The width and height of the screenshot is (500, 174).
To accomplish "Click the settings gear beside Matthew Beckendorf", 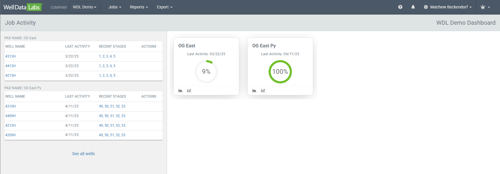I will pyautogui.click(x=426, y=7).
